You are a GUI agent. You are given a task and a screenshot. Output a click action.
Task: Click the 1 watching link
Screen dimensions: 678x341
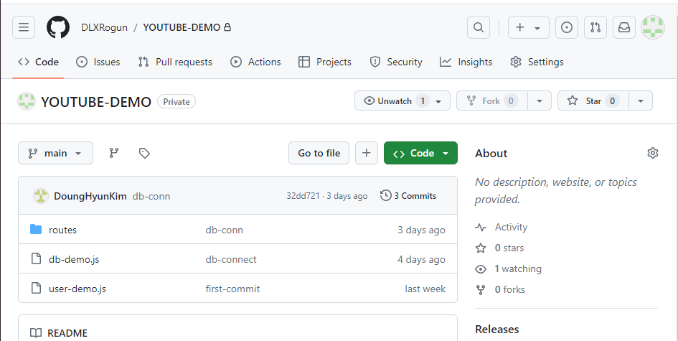509,268
